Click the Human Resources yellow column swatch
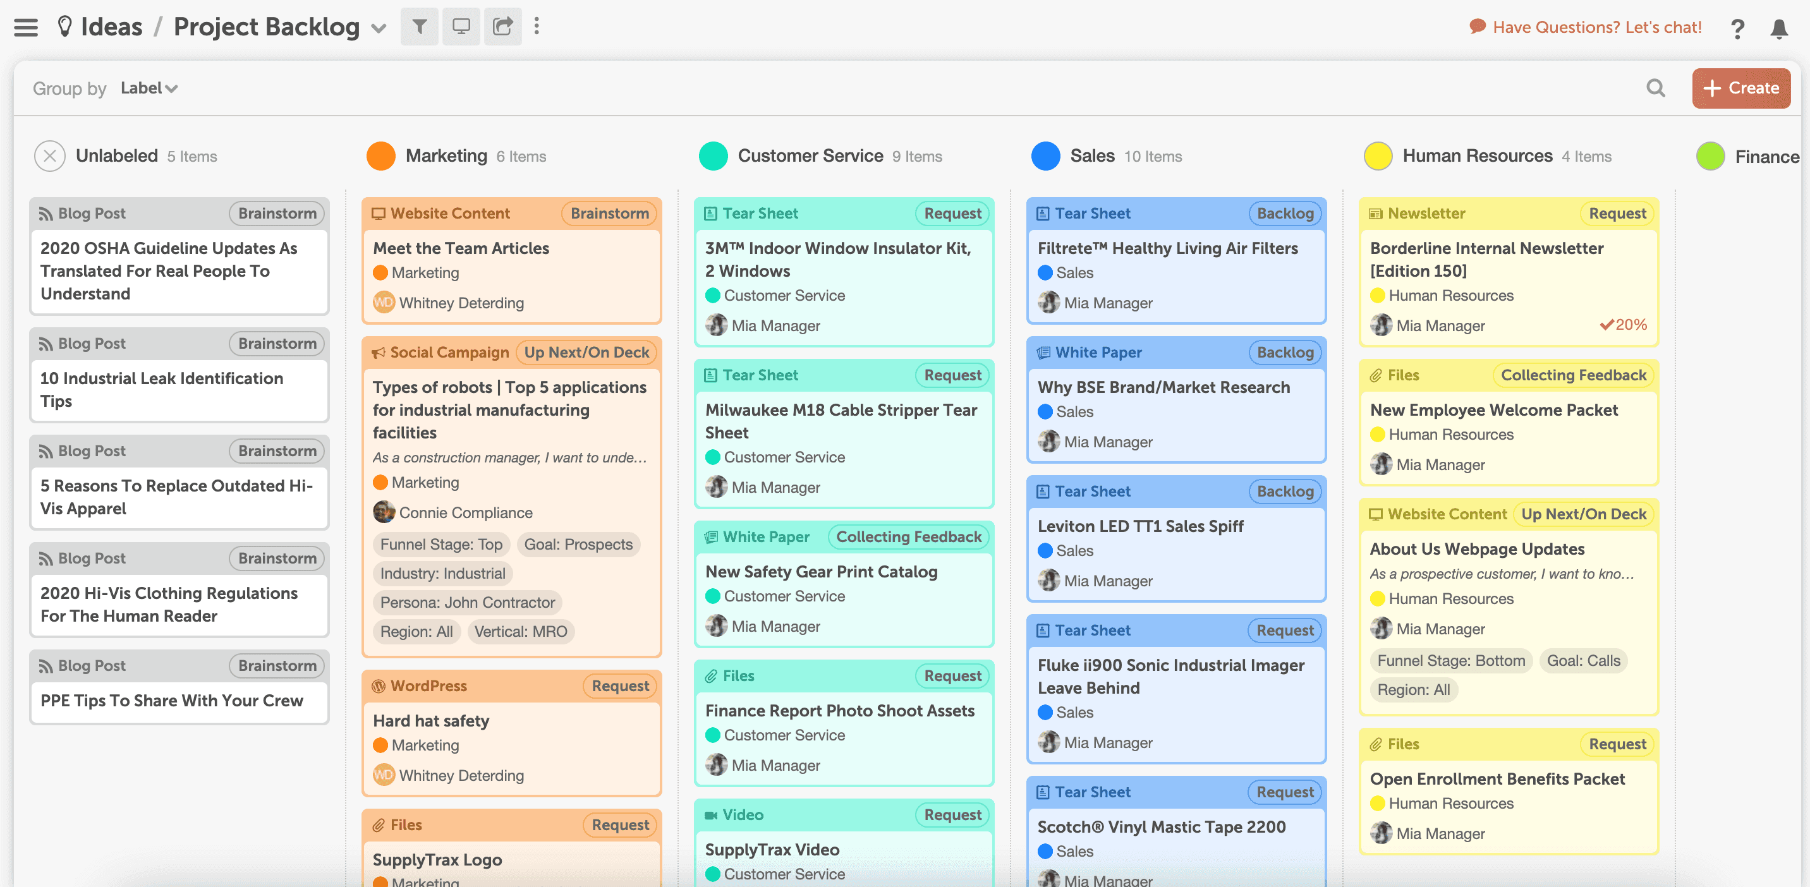The image size is (1810, 887). [1378, 156]
